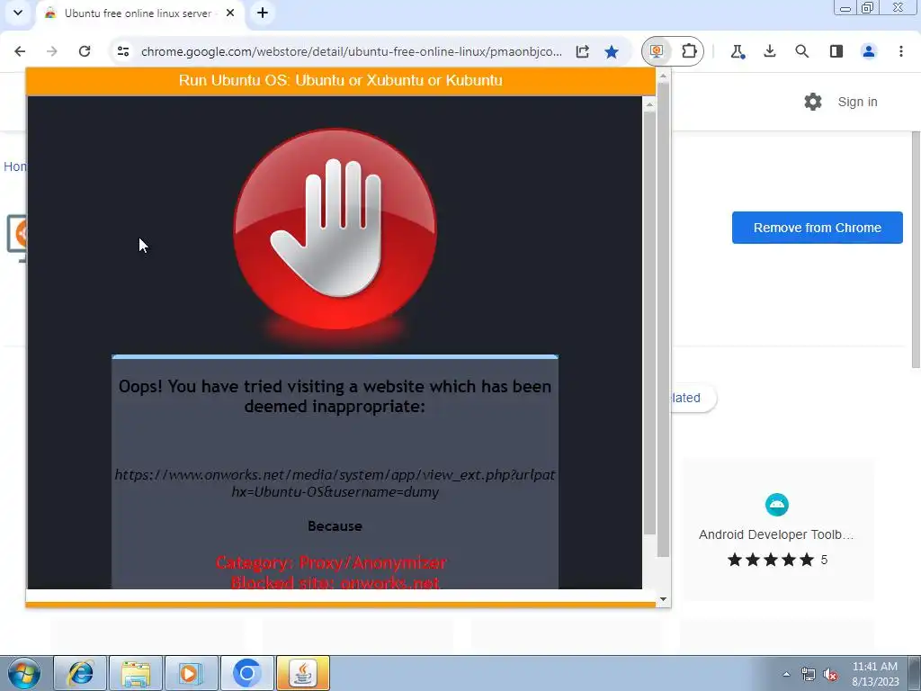Open Windows Media Player taskbar icon
The image size is (921, 691).
pyautogui.click(x=191, y=673)
